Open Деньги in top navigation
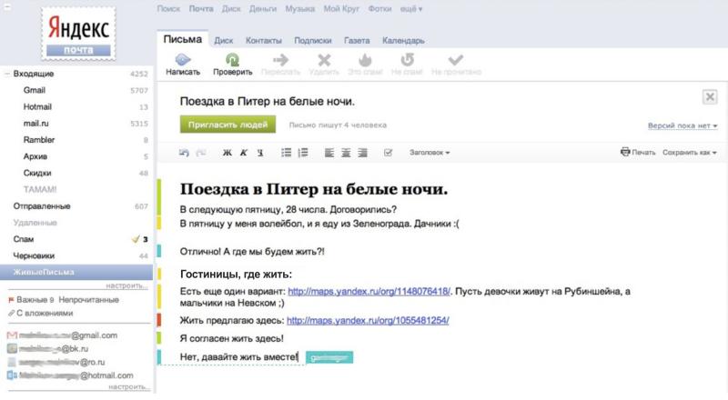This screenshot has height=400, width=728. [x=263, y=9]
